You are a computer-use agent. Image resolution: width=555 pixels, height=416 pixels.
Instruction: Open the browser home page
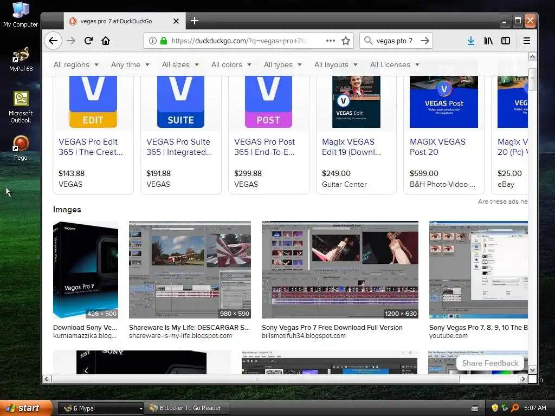point(106,41)
